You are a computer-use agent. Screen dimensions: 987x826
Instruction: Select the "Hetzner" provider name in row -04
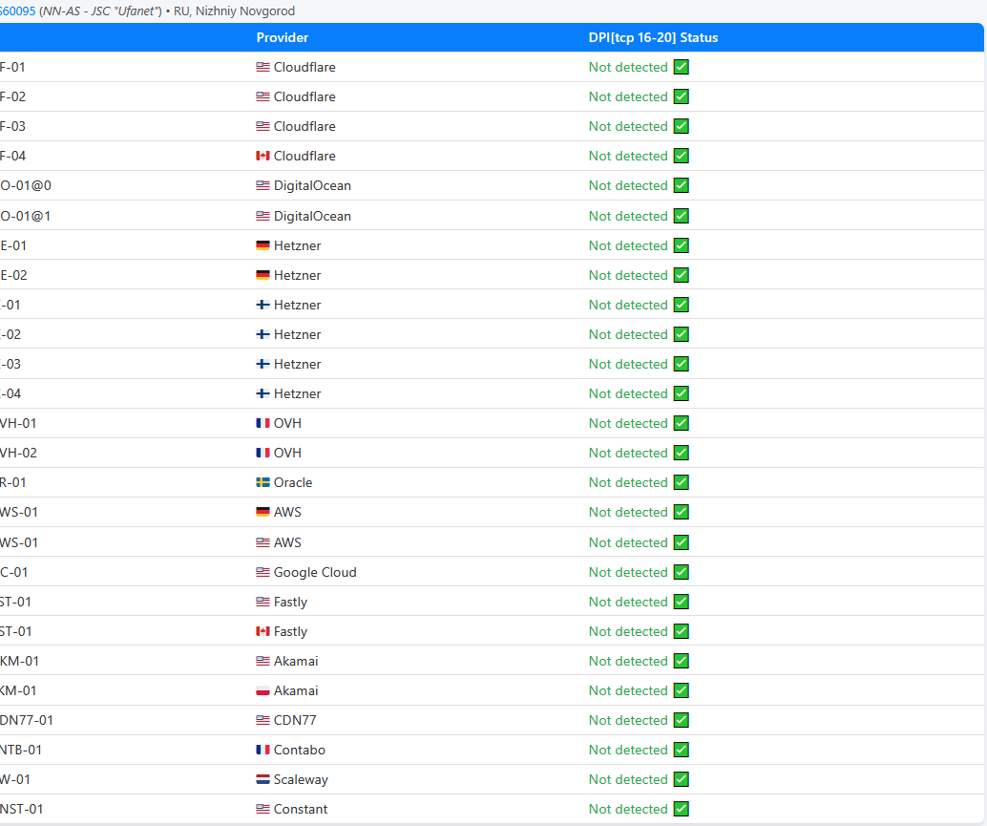coord(297,393)
